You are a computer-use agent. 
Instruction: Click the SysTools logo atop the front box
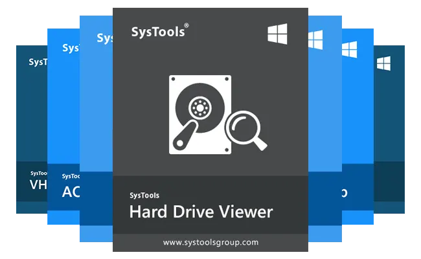[x=160, y=30]
